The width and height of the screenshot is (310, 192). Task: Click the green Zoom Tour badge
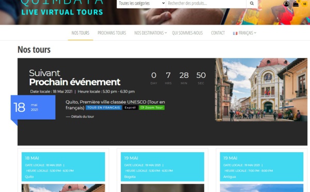(x=151, y=108)
